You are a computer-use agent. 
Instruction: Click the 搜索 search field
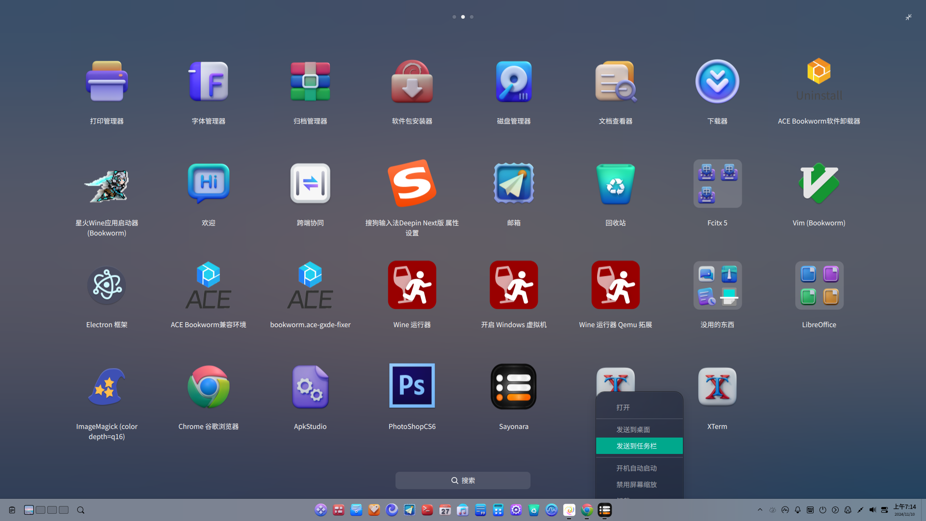click(463, 480)
